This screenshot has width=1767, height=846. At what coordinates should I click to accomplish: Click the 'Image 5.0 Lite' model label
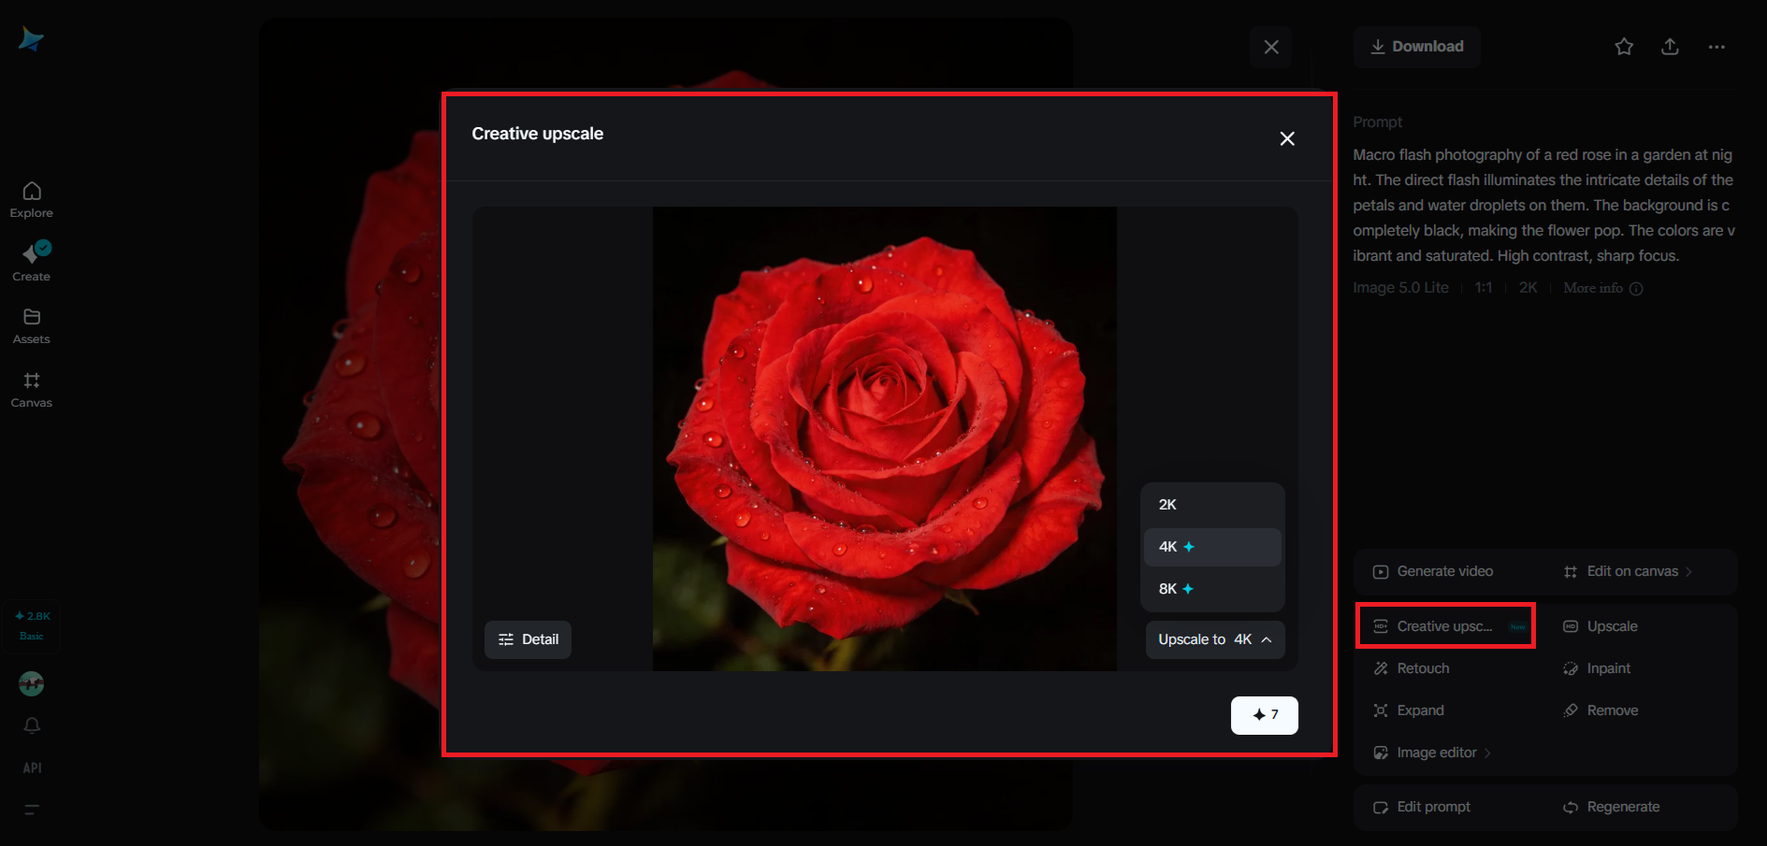tap(1400, 288)
